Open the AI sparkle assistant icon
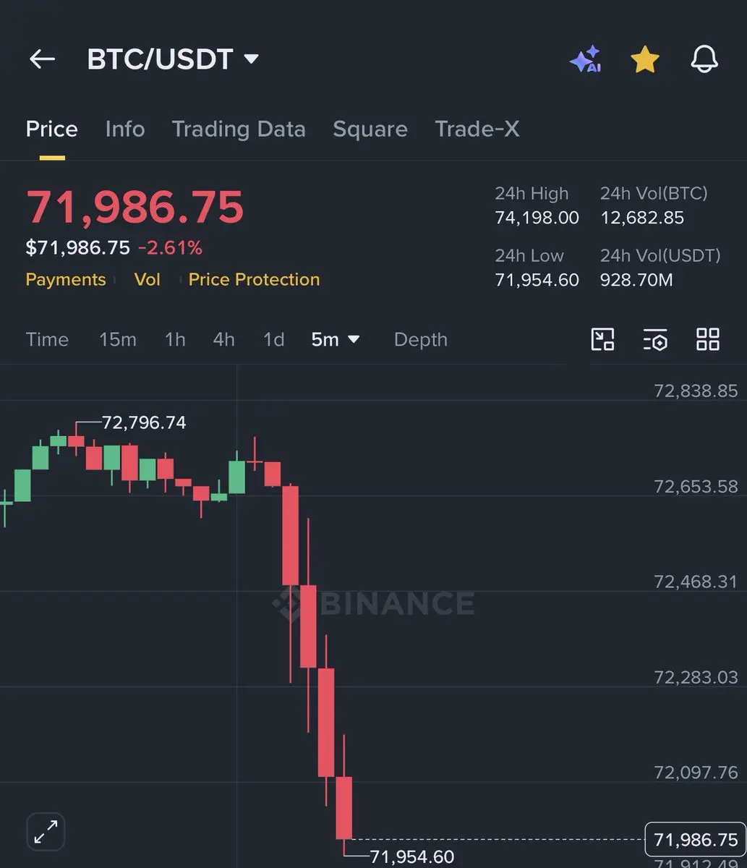 tap(585, 59)
